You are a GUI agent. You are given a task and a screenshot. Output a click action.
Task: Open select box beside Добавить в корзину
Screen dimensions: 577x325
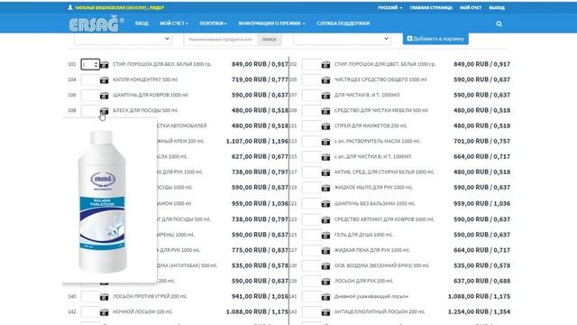pos(342,39)
